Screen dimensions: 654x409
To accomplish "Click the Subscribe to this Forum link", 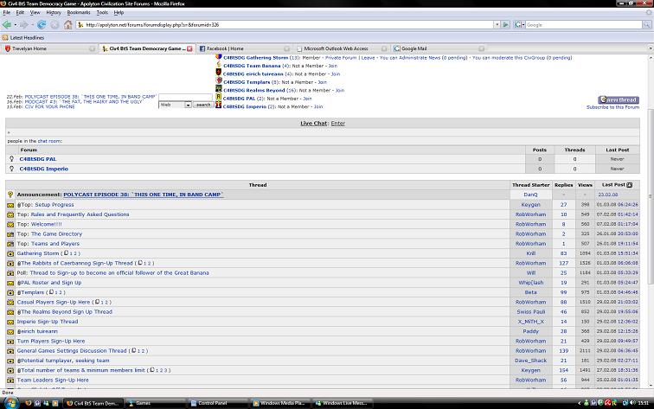I will 612,107.
